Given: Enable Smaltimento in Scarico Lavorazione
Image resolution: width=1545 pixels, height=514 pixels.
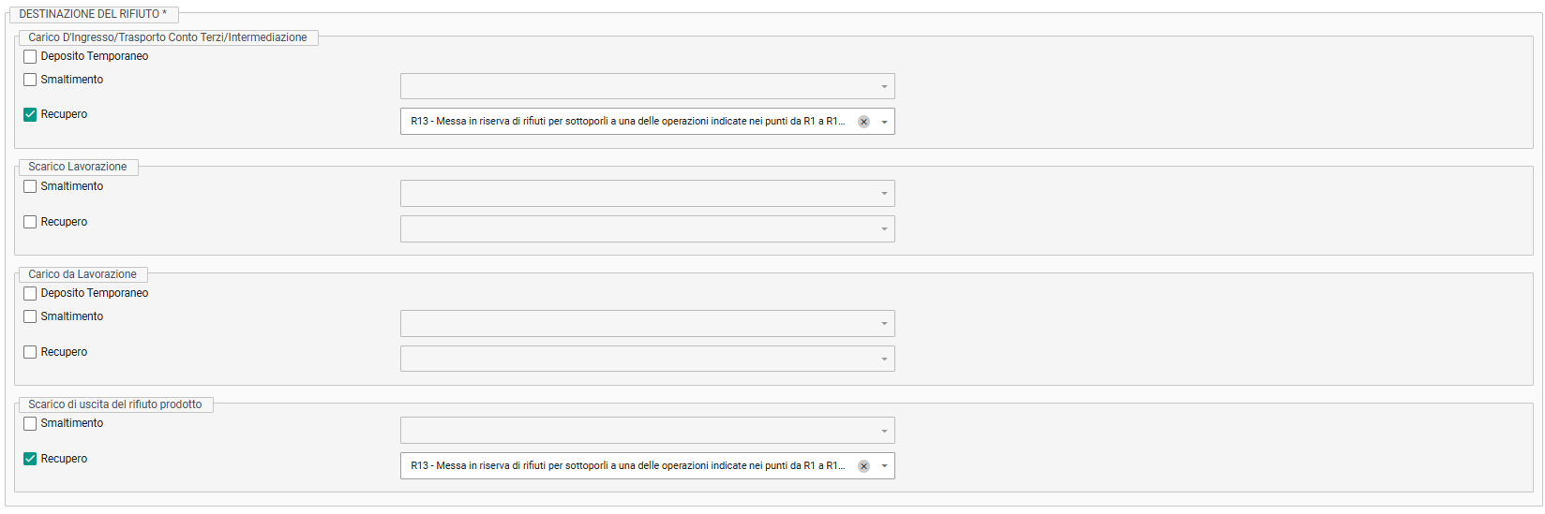Looking at the screenshot, I should tap(30, 186).
